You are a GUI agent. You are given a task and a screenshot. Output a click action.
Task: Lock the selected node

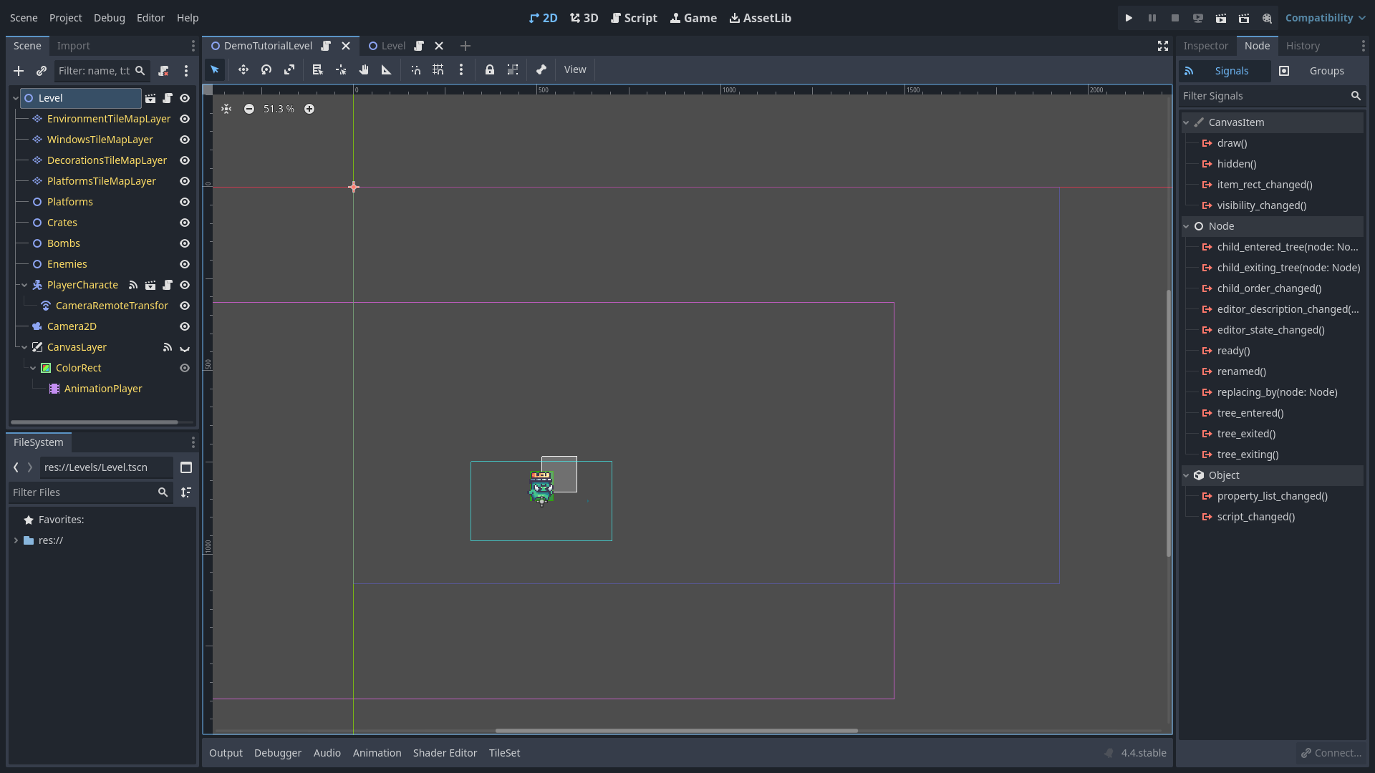click(x=490, y=69)
